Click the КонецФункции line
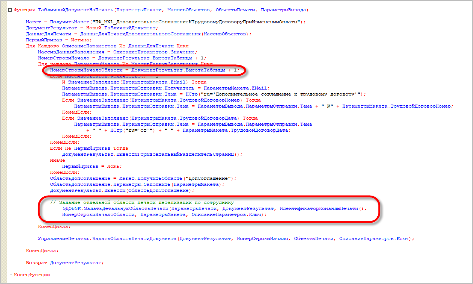This screenshot has width=473, height=284. tap(32, 275)
